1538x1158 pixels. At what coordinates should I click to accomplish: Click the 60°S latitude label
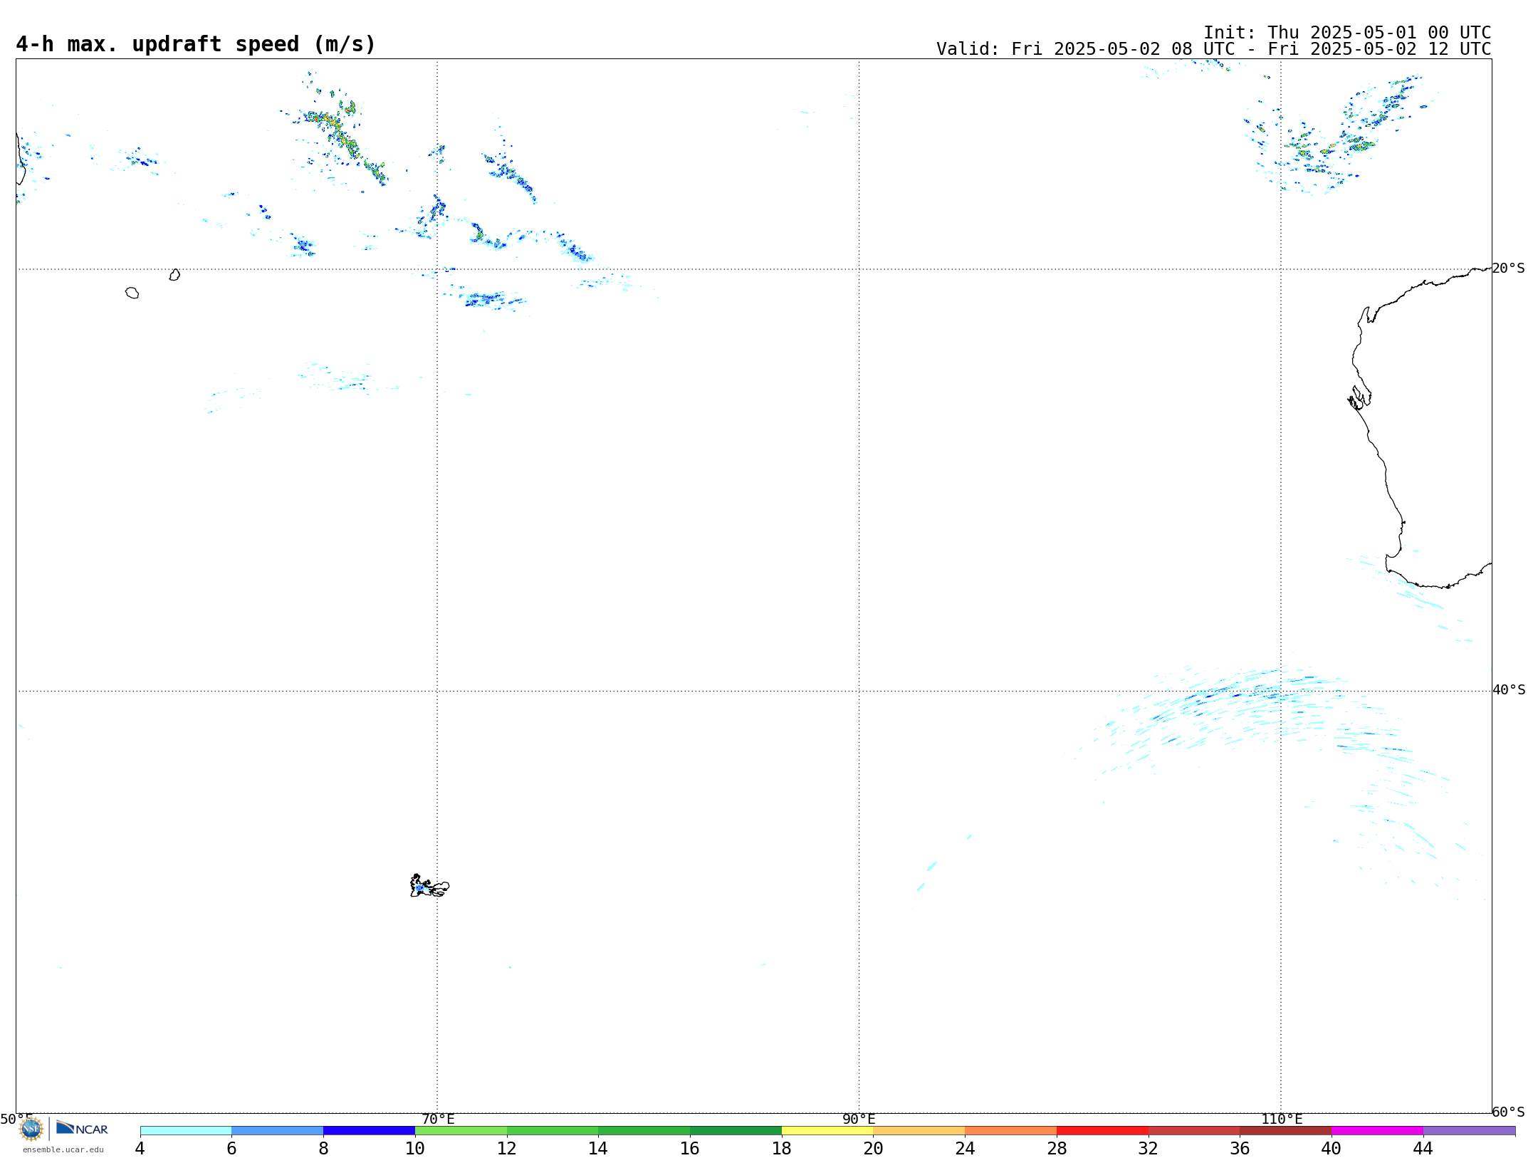pos(1508,1112)
